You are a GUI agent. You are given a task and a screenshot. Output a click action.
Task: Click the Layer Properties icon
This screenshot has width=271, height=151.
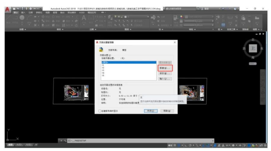pos(110,17)
